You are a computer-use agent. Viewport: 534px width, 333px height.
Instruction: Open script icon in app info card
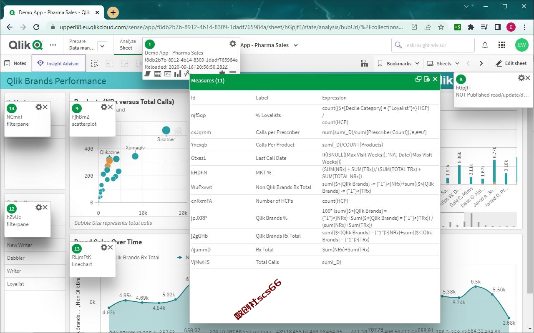click(x=148, y=74)
